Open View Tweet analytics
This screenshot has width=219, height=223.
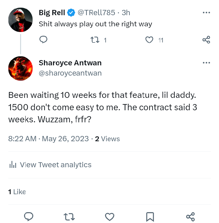click(55, 165)
